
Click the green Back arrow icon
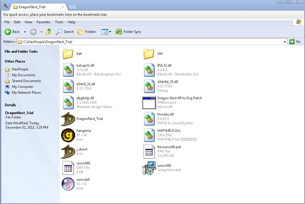click(x=8, y=32)
